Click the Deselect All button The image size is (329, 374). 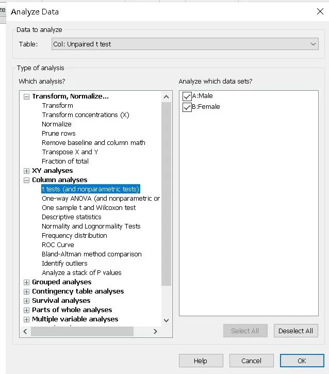pyautogui.click(x=295, y=331)
